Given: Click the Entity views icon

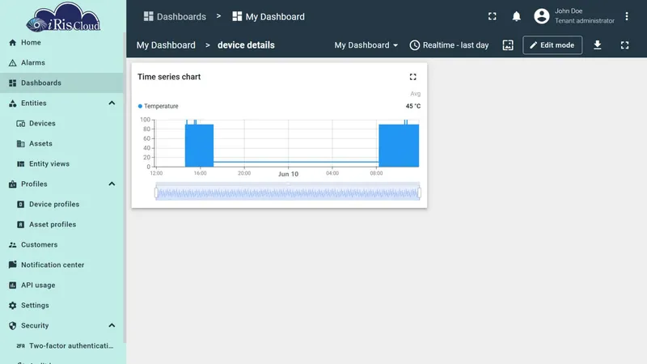Looking at the screenshot, I should pos(21,164).
